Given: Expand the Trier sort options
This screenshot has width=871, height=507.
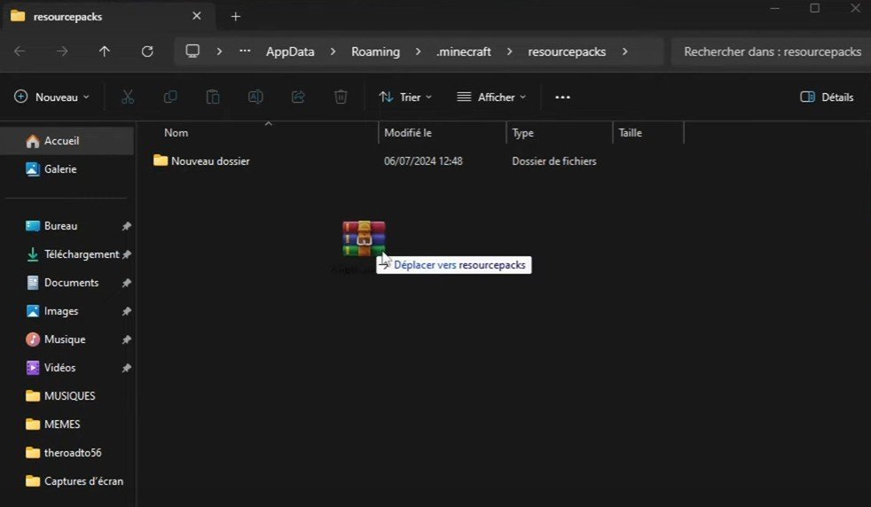Looking at the screenshot, I should tap(405, 97).
